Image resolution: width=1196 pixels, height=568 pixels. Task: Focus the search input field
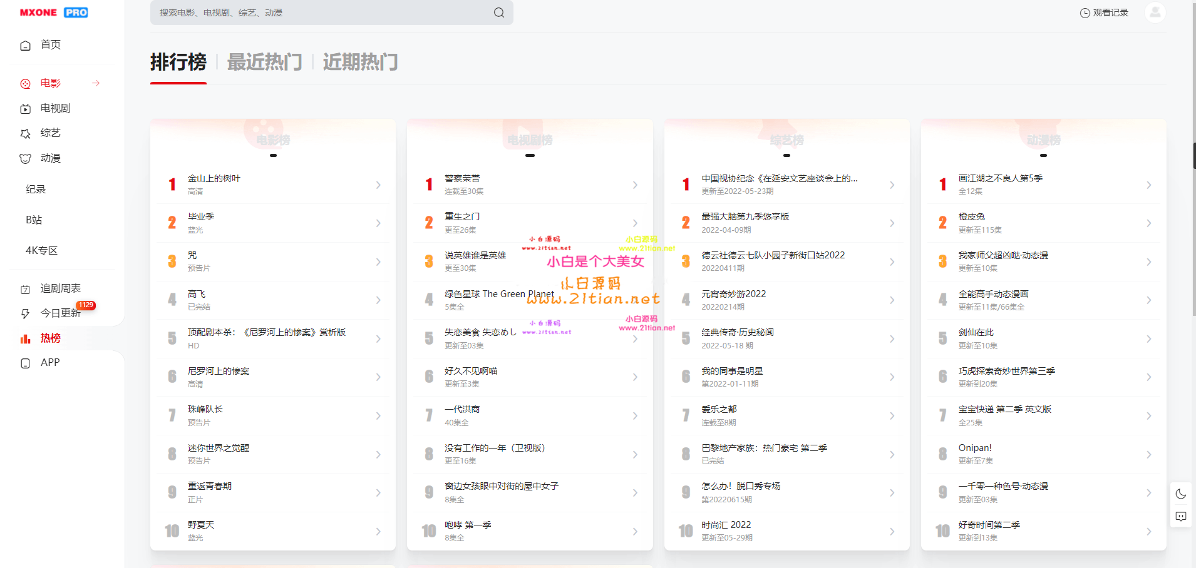pyautogui.click(x=319, y=13)
